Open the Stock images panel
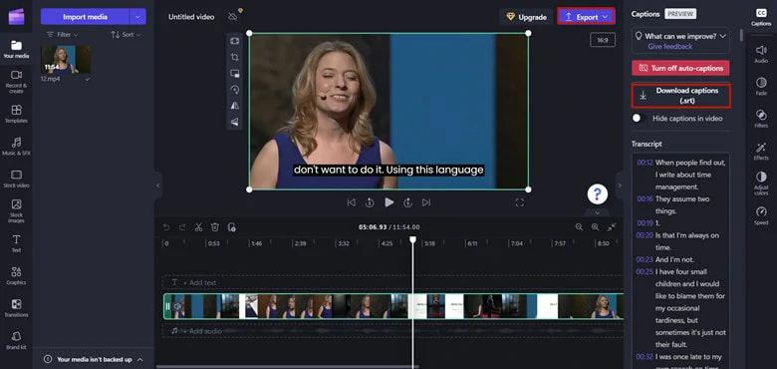Screen dimensions: 777x369 (x=16, y=210)
